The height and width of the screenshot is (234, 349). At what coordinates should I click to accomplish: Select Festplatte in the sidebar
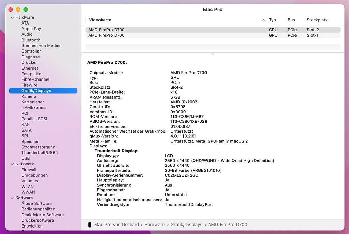(31, 74)
